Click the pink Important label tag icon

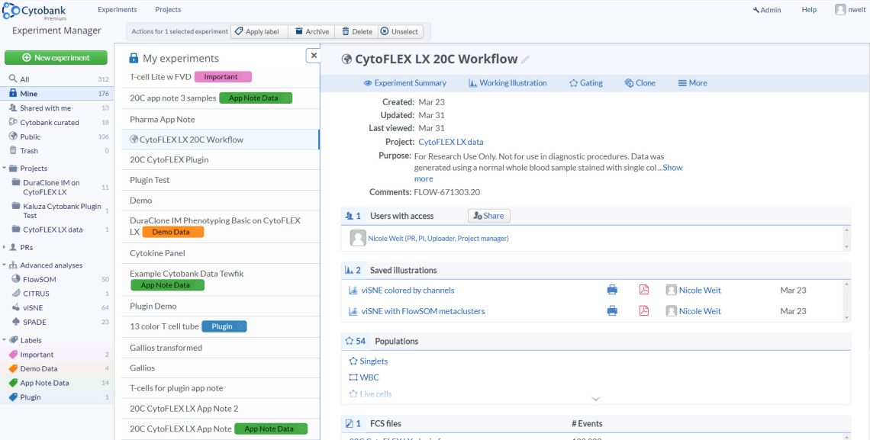tap(13, 355)
